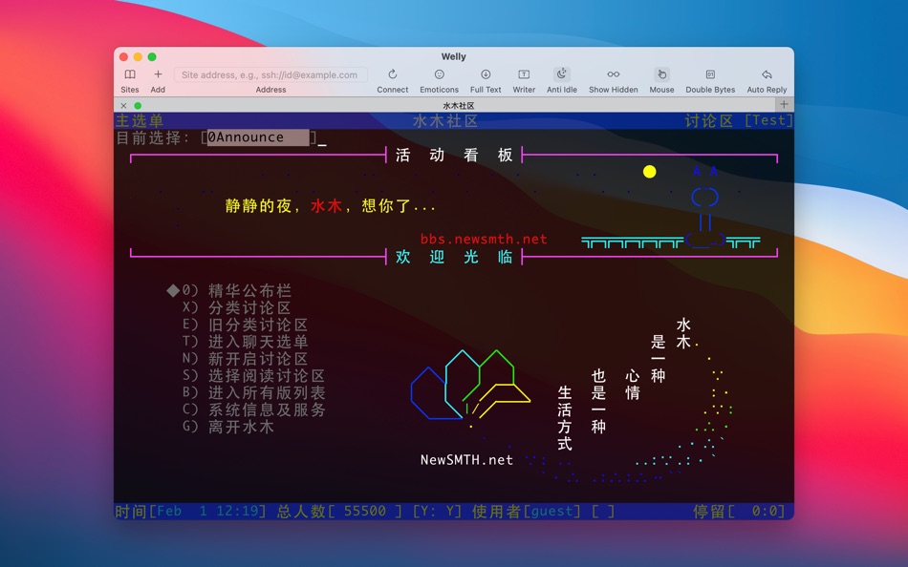Image resolution: width=908 pixels, height=567 pixels.
Task: Select menu entry B) 进入所有版列表
Action: point(253,393)
